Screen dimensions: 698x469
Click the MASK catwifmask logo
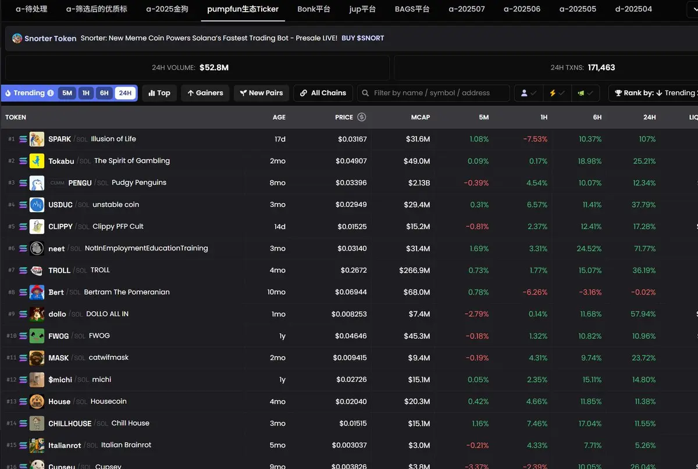click(x=37, y=358)
